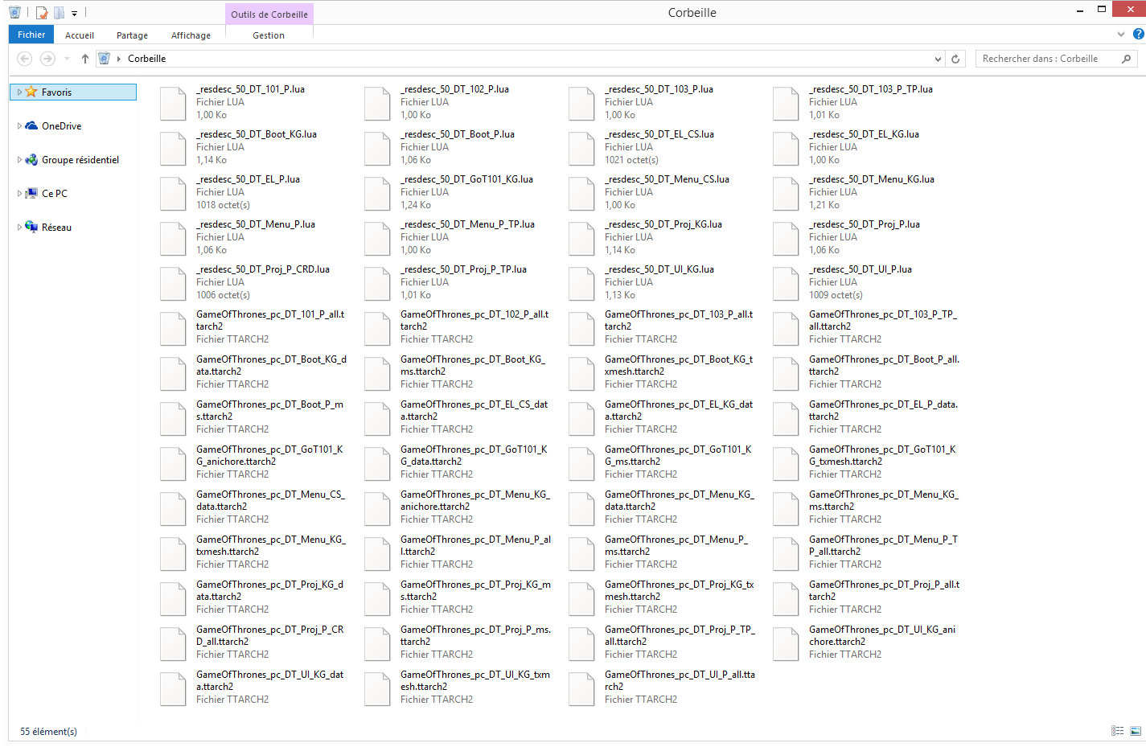This screenshot has height=747, width=1146.
Task: Expand the Groupe résidentiel node
Action: (19, 160)
